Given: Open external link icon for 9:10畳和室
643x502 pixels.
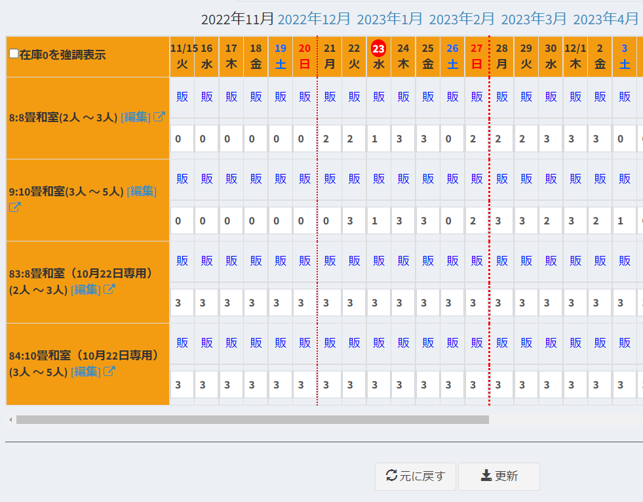Looking at the screenshot, I should point(15,207).
